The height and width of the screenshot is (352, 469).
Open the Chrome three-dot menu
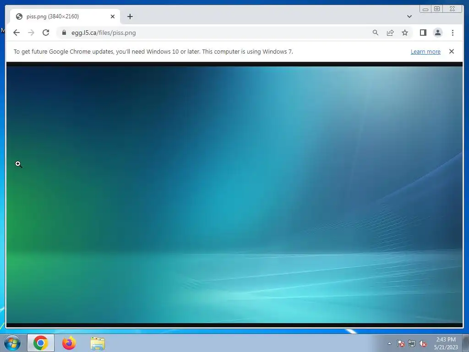(453, 33)
